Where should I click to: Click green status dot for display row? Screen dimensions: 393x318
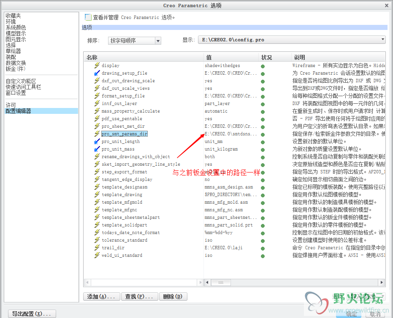(x=263, y=66)
